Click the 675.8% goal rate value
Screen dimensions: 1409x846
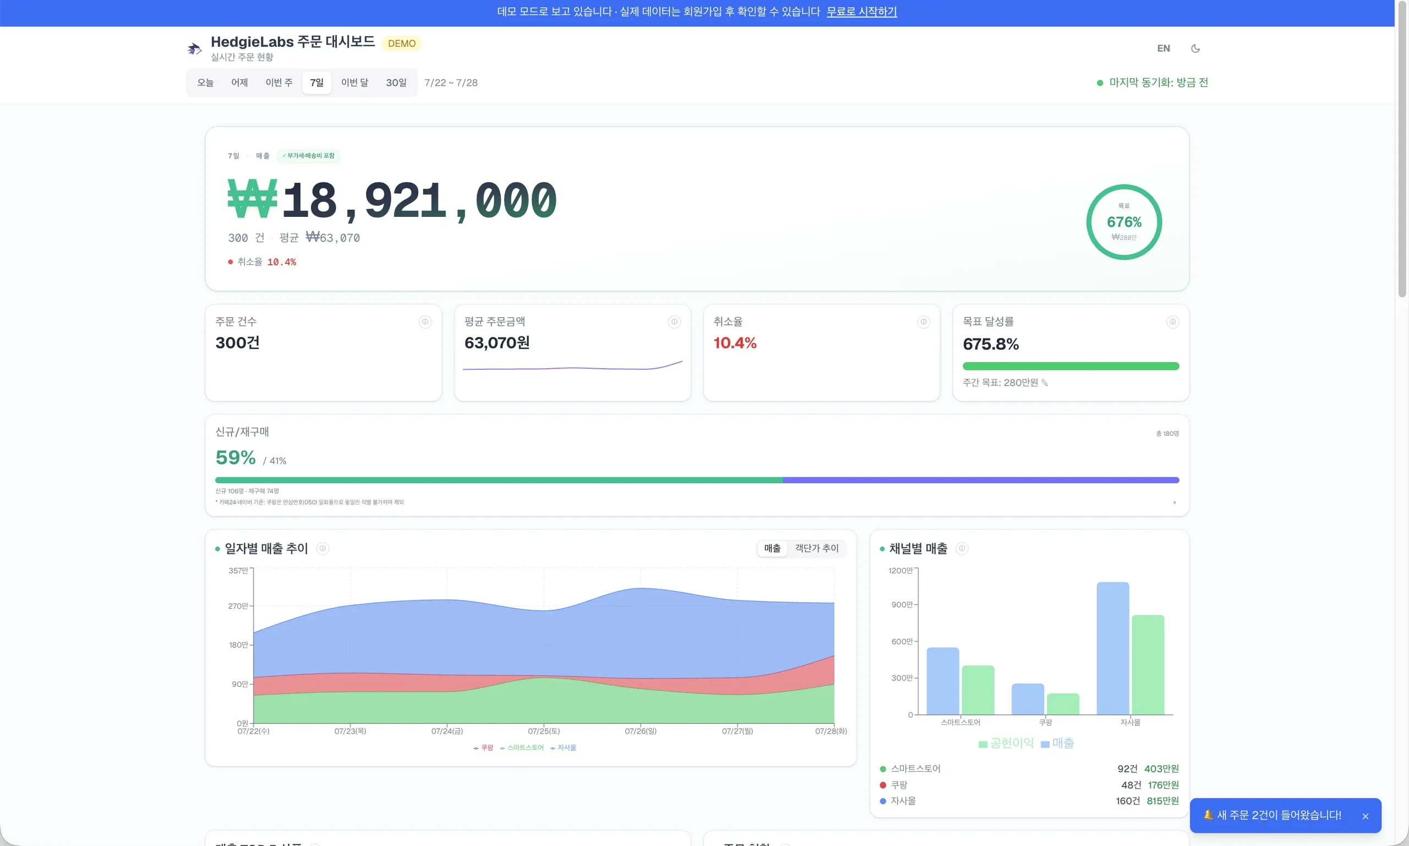coord(991,344)
